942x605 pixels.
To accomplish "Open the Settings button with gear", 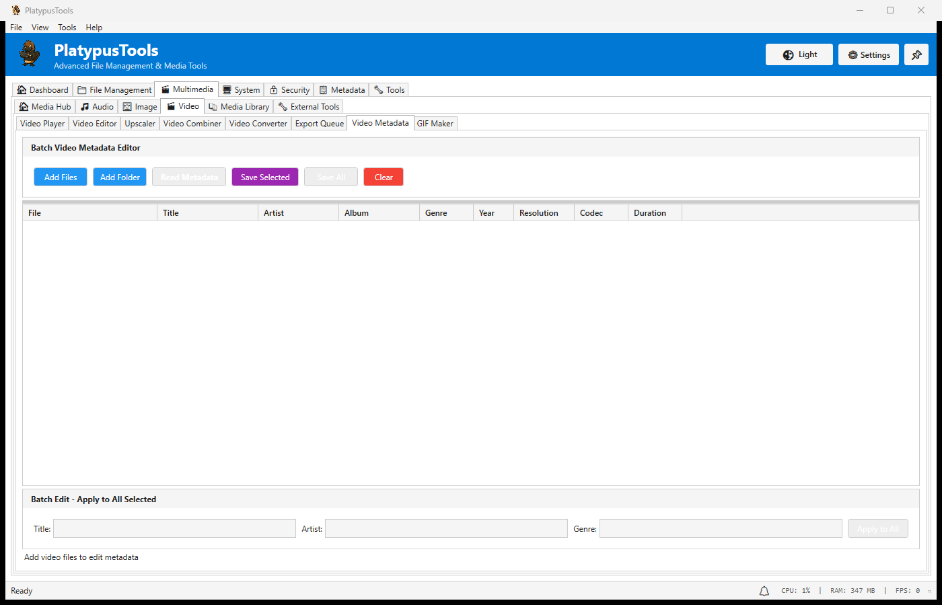I will [x=868, y=55].
